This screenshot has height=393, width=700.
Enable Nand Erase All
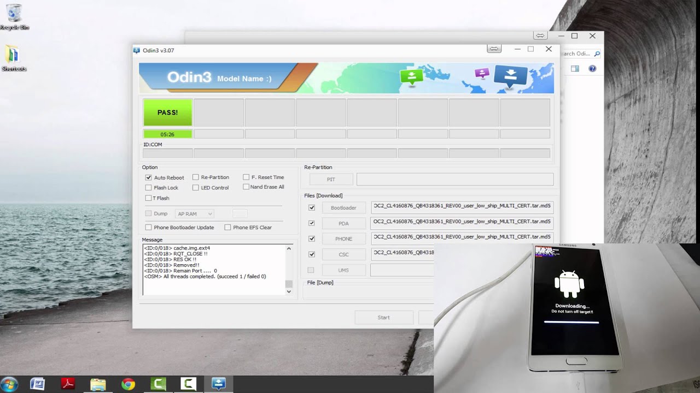(246, 187)
